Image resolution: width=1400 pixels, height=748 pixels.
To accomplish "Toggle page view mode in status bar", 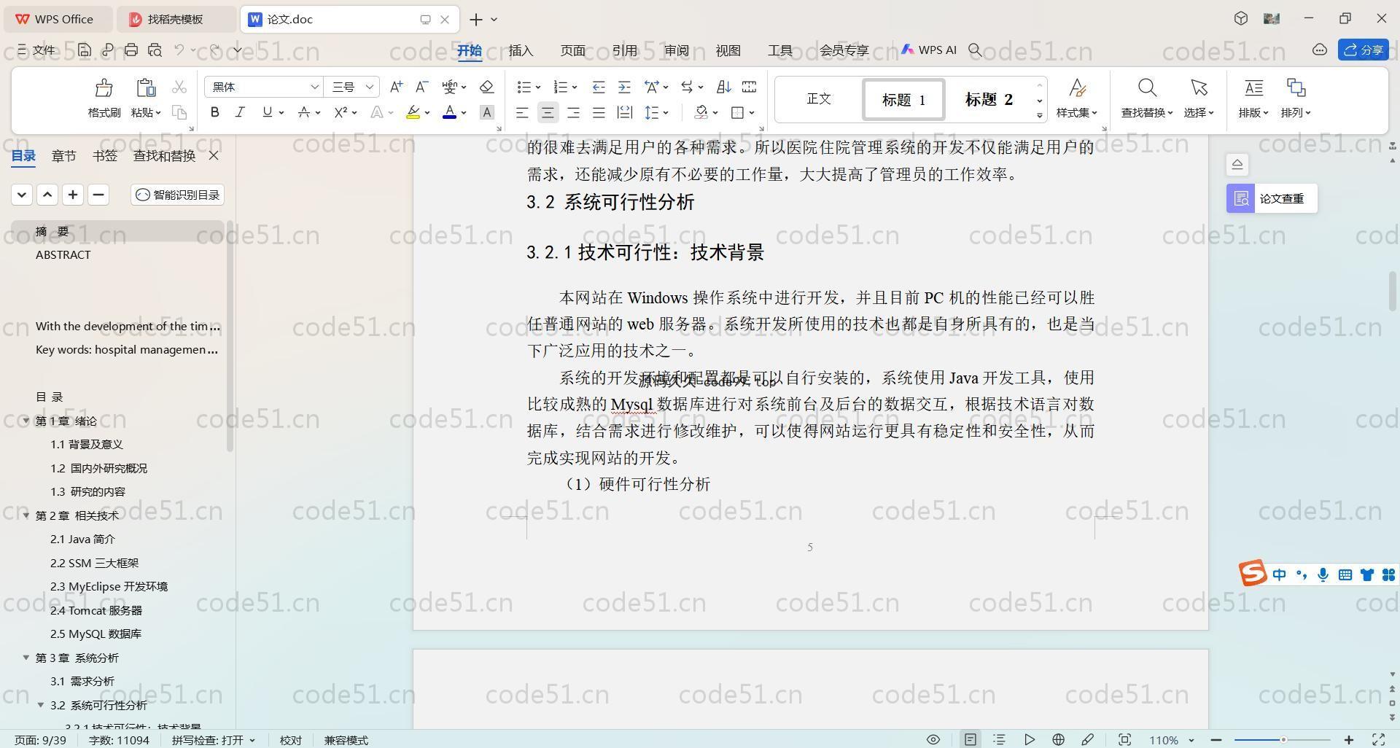I will point(970,739).
